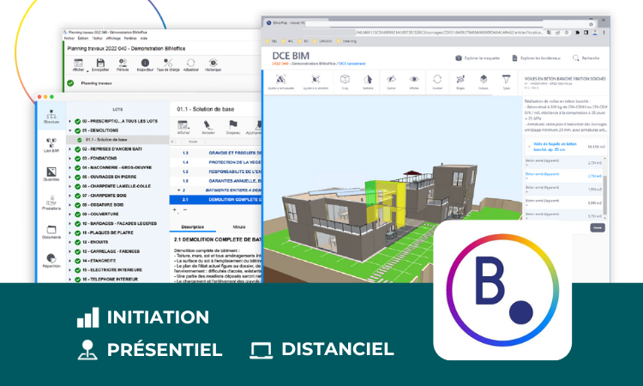Click Explorer les bordereaux in DCE BIM header

click(536, 58)
